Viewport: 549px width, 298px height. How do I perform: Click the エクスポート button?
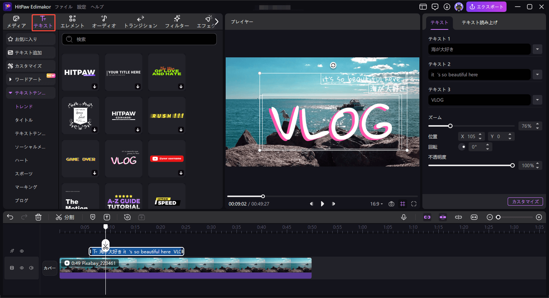click(486, 7)
